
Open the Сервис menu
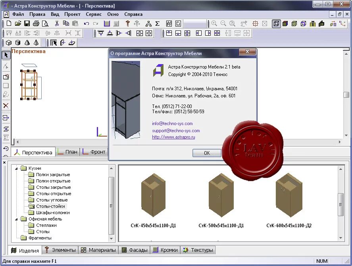coord(94,14)
